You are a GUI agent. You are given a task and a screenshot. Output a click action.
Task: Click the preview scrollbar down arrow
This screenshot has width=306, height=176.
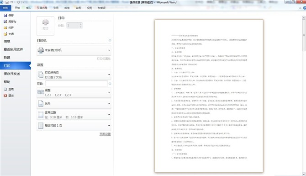[x=304, y=174]
